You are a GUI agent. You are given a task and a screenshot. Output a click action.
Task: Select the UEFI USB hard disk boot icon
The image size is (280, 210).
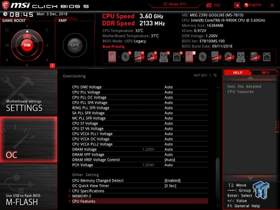click(139, 57)
